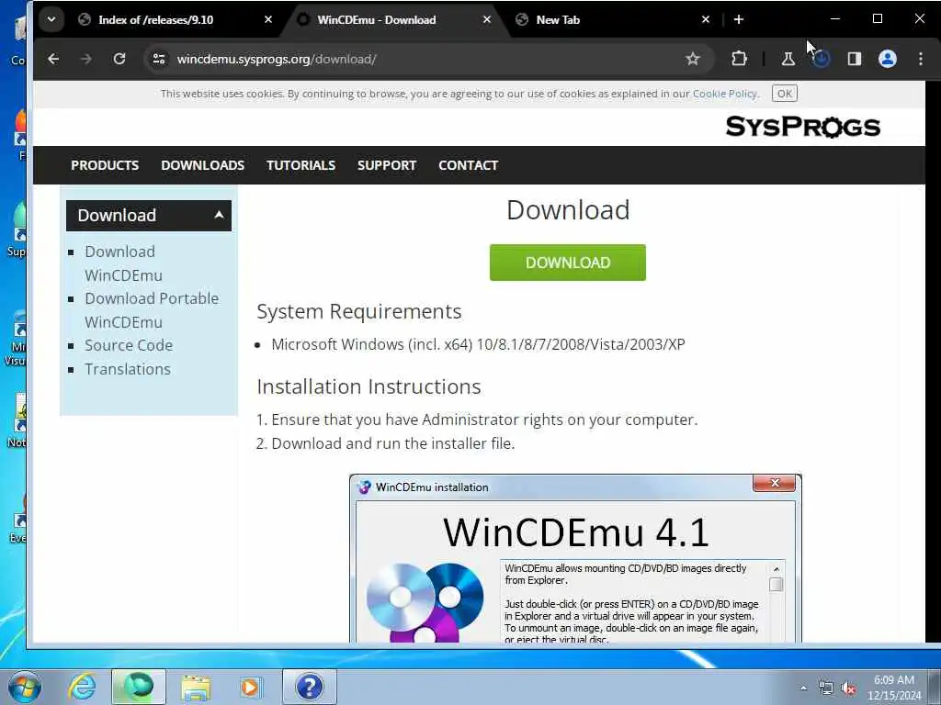Open the Source Code link
The height and width of the screenshot is (705, 941).
pyautogui.click(x=129, y=345)
